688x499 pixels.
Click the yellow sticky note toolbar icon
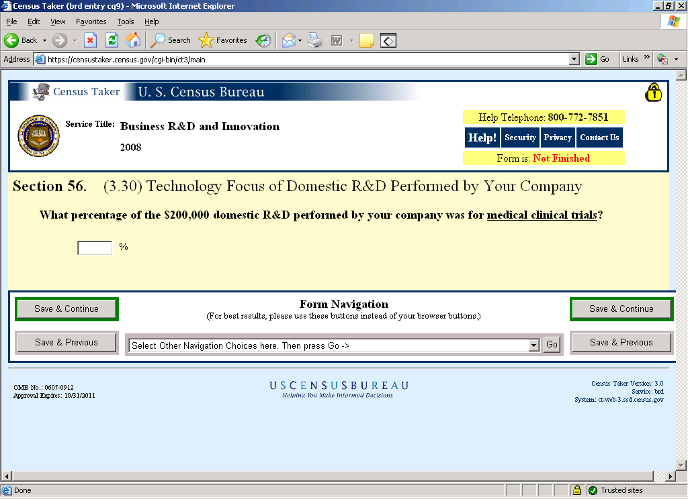click(367, 40)
